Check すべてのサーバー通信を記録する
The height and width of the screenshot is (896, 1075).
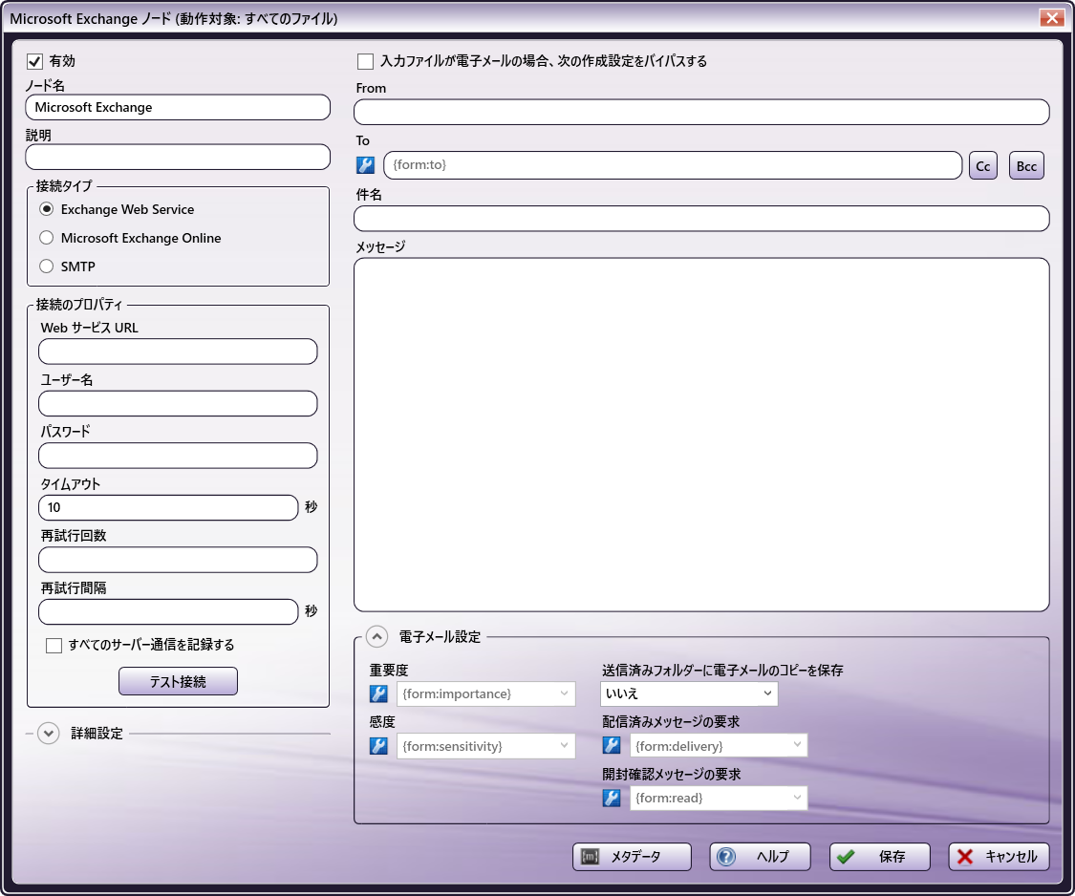tap(54, 645)
